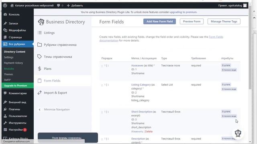Screen dimensions: 257x144
Task: Click order arrows of Название field row
Action: click(x=106, y=66)
